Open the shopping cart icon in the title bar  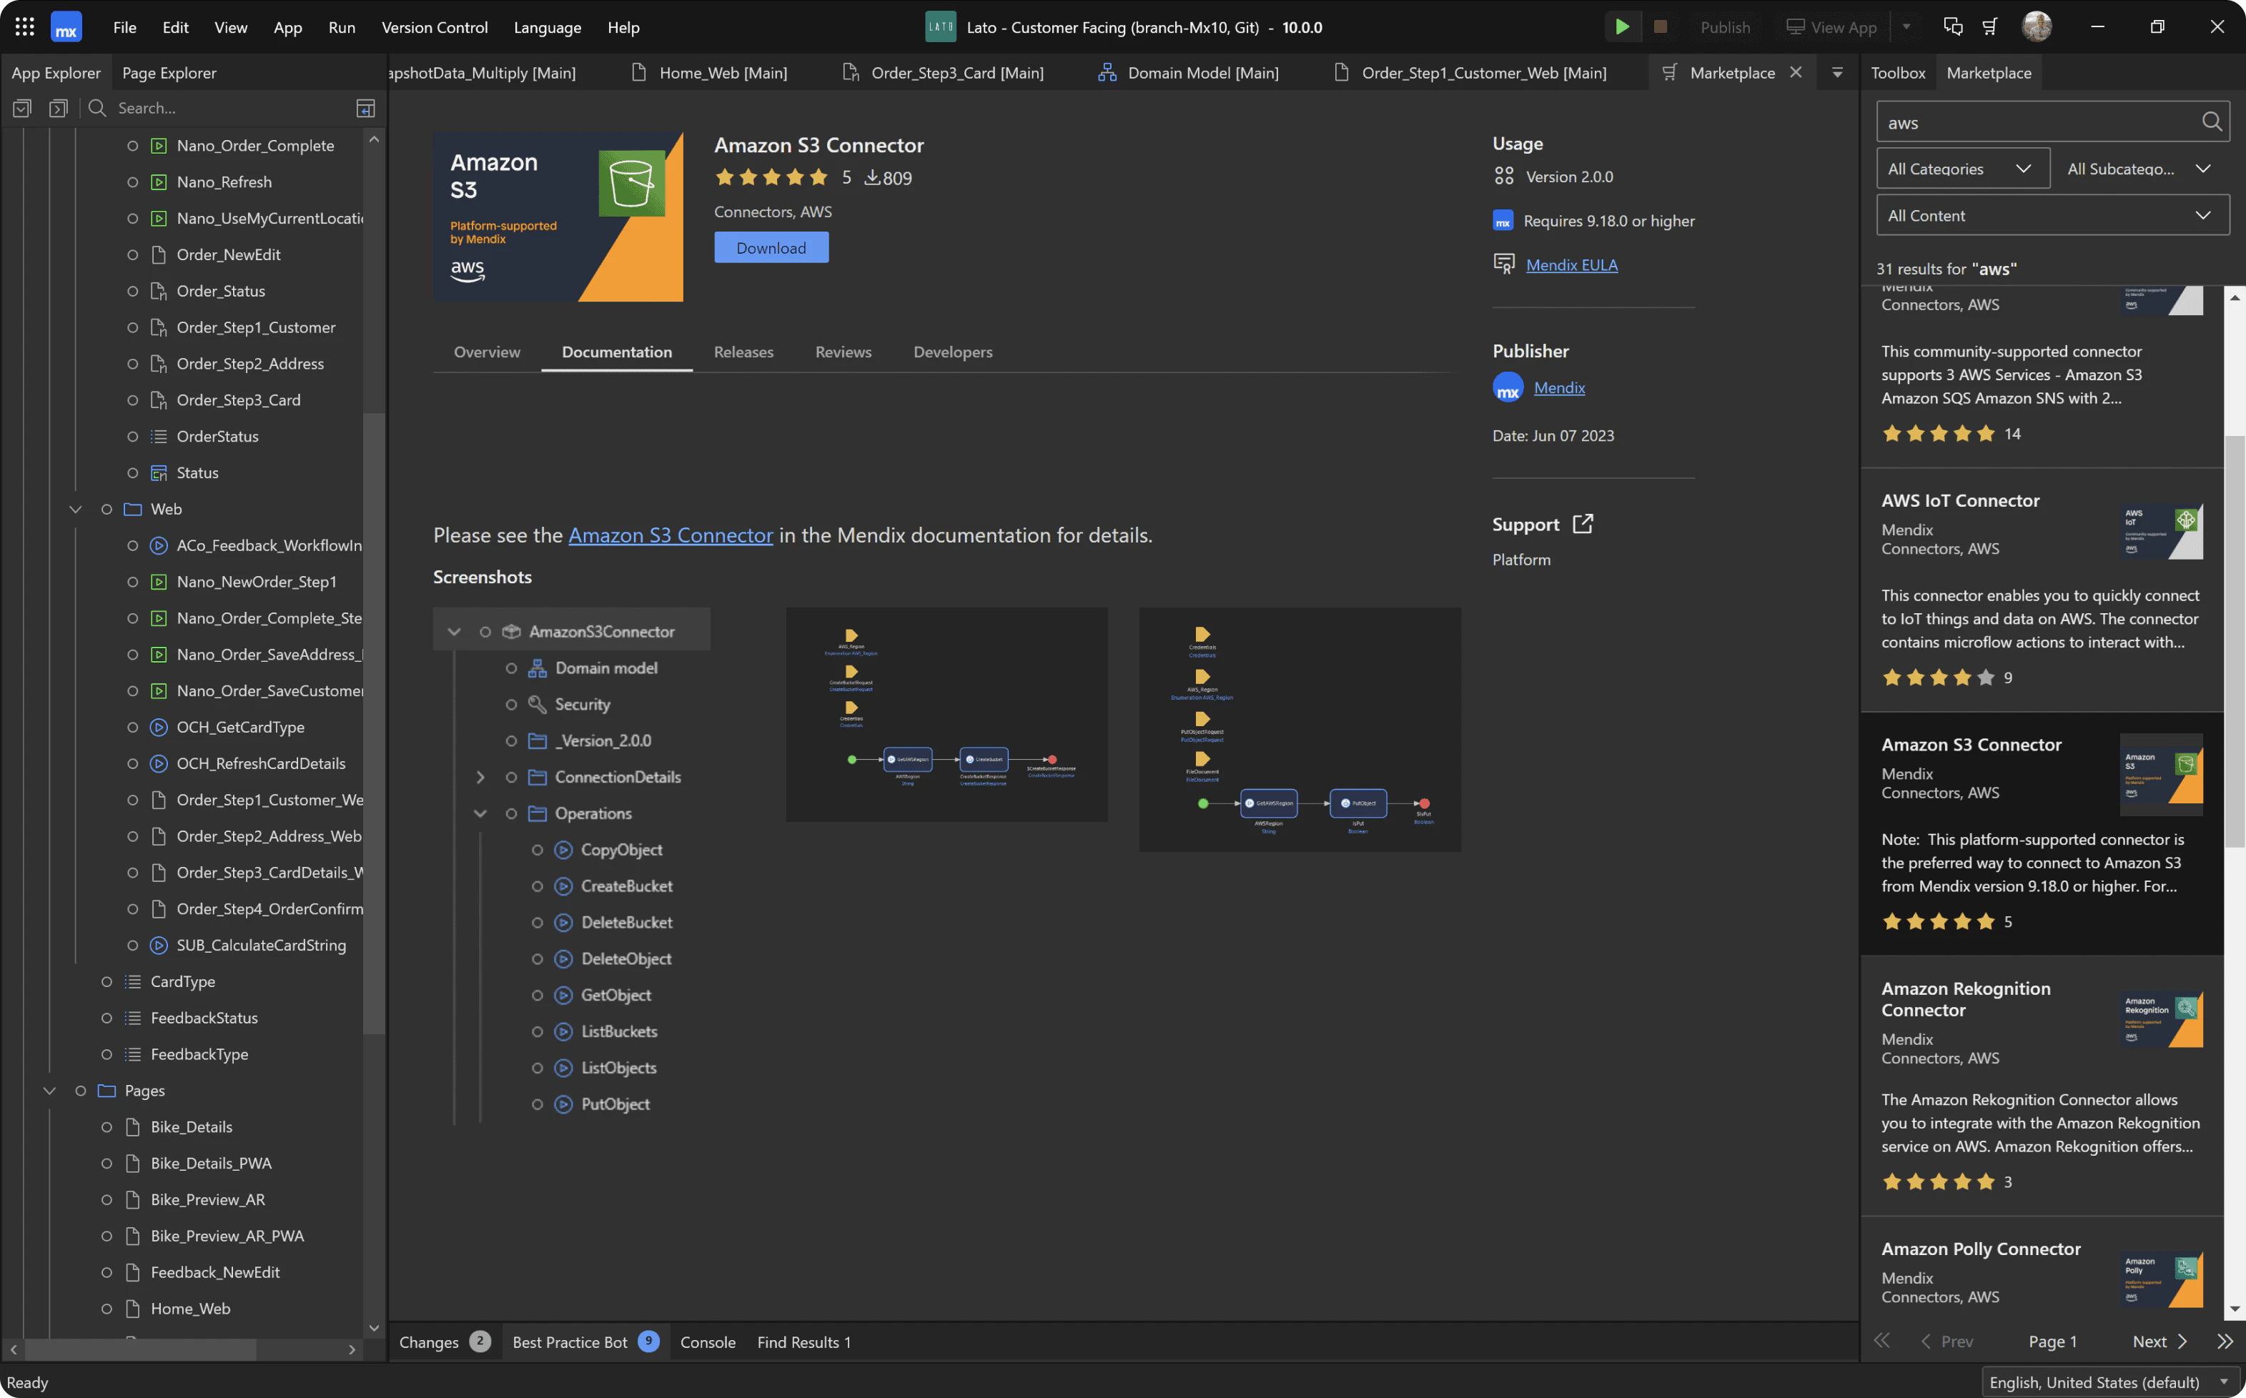click(1991, 27)
